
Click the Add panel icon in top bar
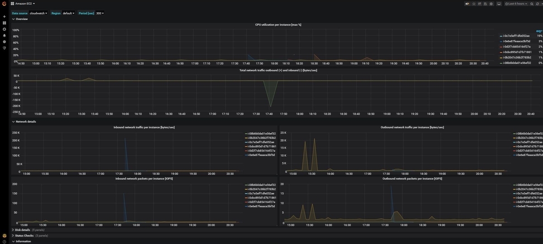pyautogui.click(x=467, y=4)
